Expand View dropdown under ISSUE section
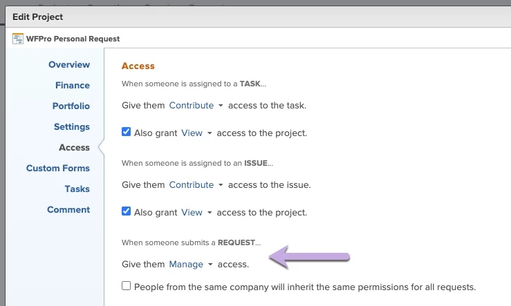The image size is (511, 306). tap(196, 213)
